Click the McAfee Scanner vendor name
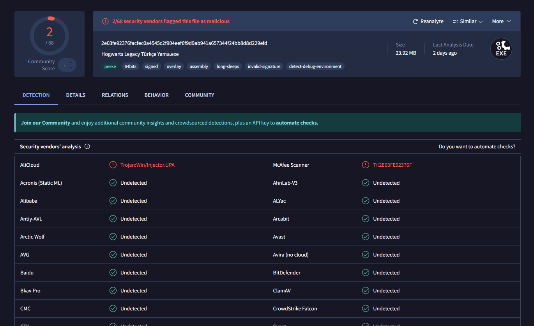This screenshot has height=326, width=534. [x=291, y=165]
